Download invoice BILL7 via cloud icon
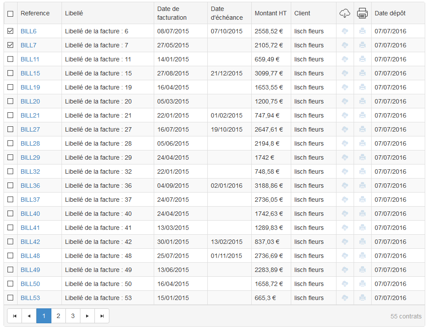 (344, 45)
